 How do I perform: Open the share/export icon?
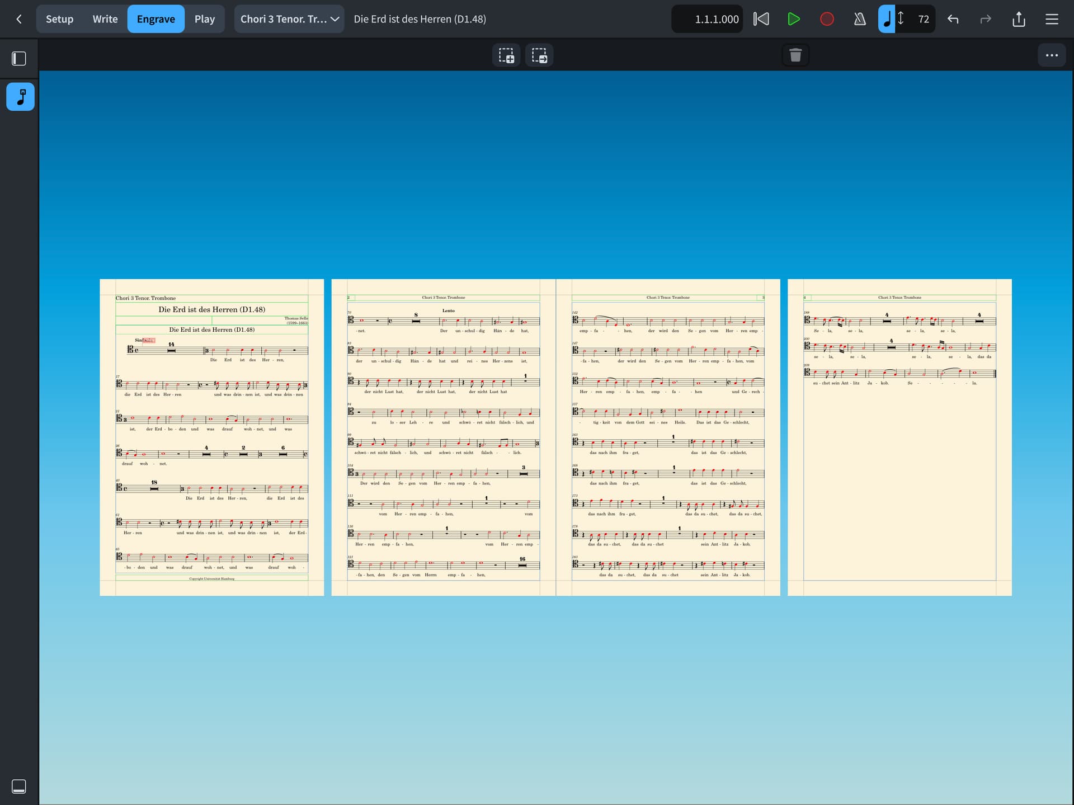pos(1019,19)
